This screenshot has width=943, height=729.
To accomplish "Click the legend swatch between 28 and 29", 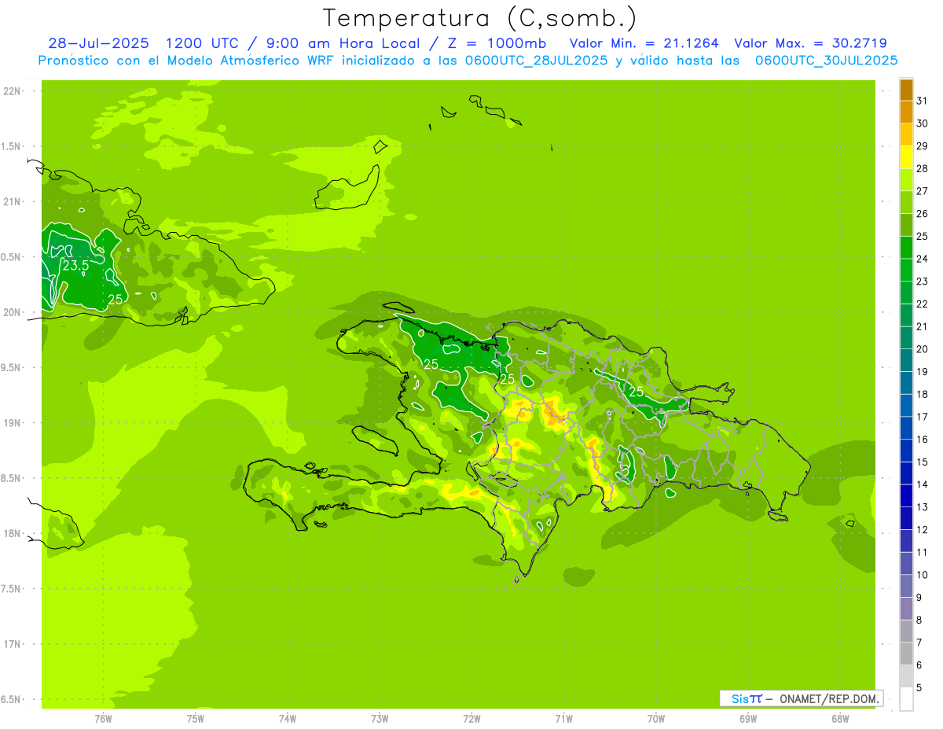I will (906, 157).
